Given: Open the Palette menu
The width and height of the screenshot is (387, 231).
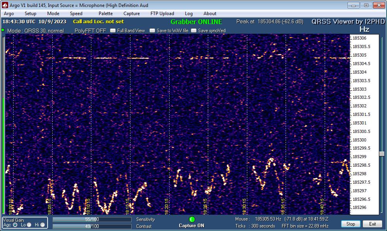Looking at the screenshot, I should click(106, 14).
